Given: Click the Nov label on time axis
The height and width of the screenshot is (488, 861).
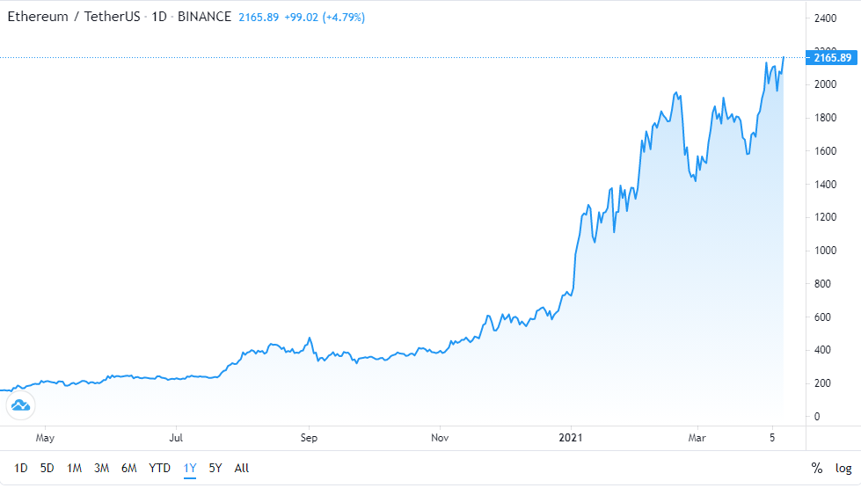Looking at the screenshot, I should point(441,437).
